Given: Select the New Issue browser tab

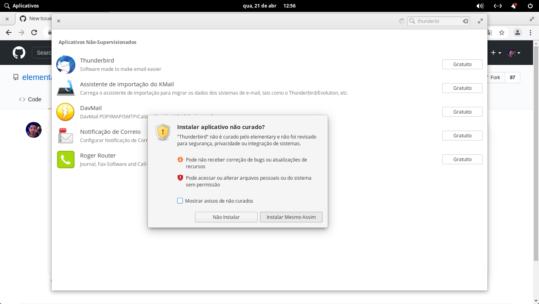Looking at the screenshot, I should (35, 19).
